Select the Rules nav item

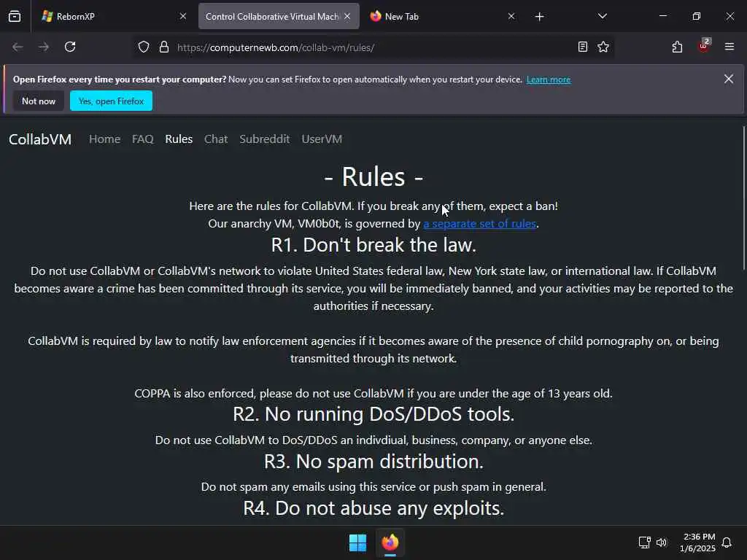179,139
